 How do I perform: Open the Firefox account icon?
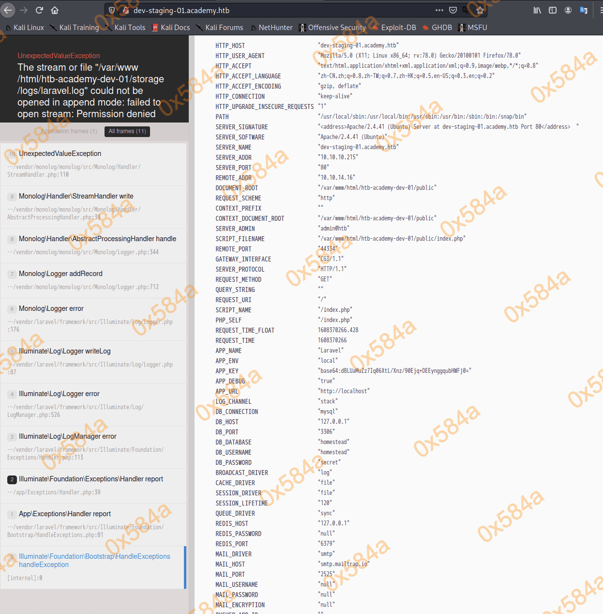pyautogui.click(x=568, y=10)
